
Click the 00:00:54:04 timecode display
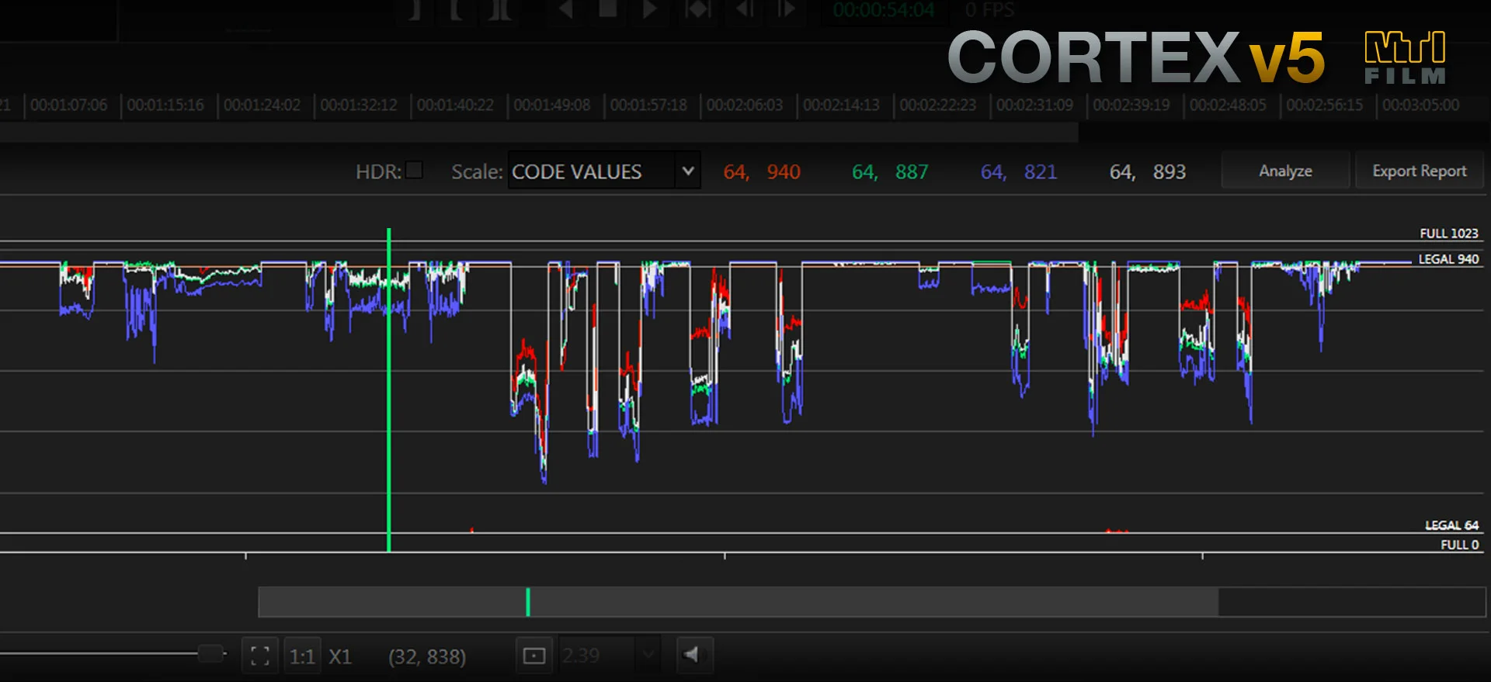click(x=884, y=10)
